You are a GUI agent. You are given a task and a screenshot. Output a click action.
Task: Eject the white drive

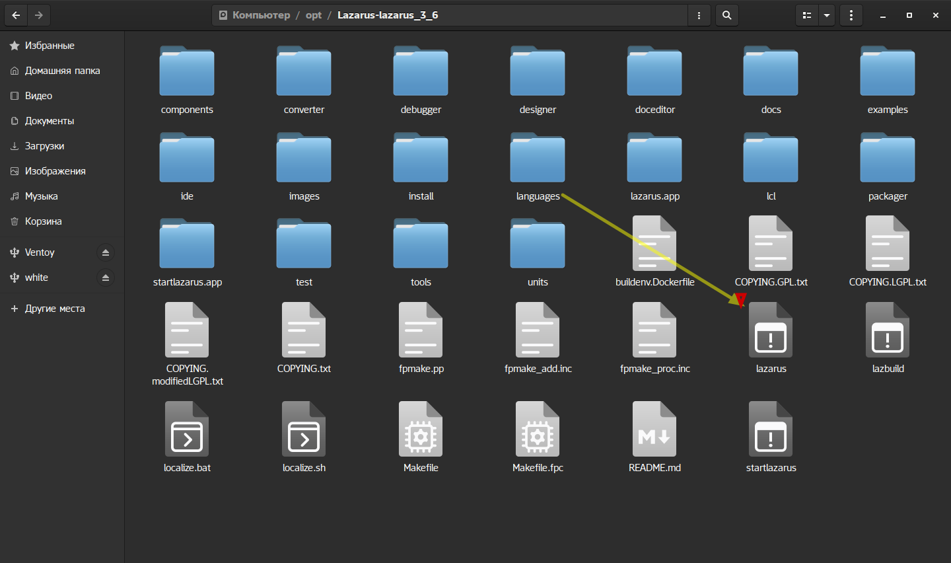106,278
